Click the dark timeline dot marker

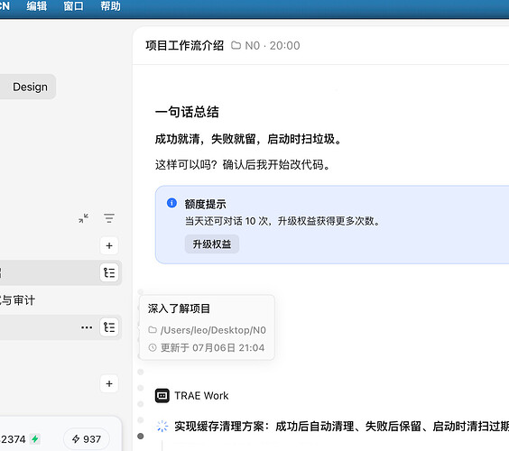[x=141, y=436]
